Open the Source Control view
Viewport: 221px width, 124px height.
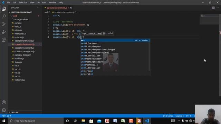[4, 24]
